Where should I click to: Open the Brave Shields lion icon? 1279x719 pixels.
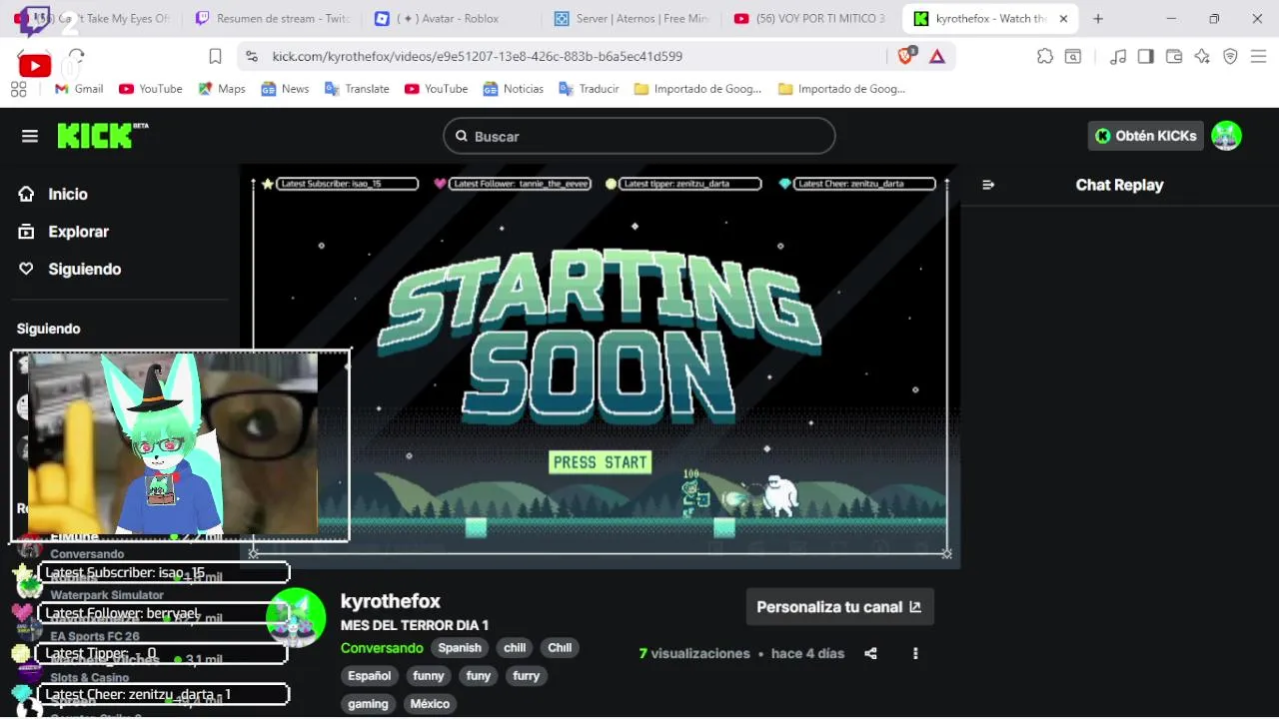905,57
